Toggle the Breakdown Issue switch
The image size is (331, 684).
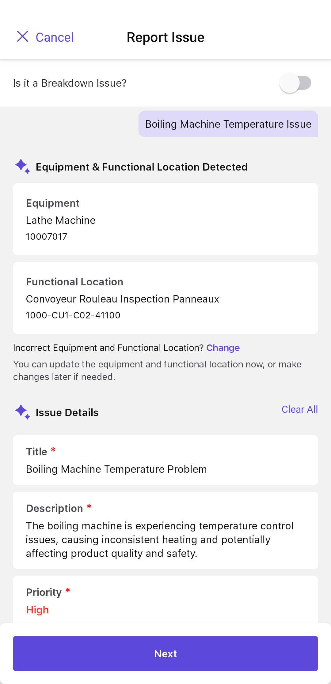(295, 83)
